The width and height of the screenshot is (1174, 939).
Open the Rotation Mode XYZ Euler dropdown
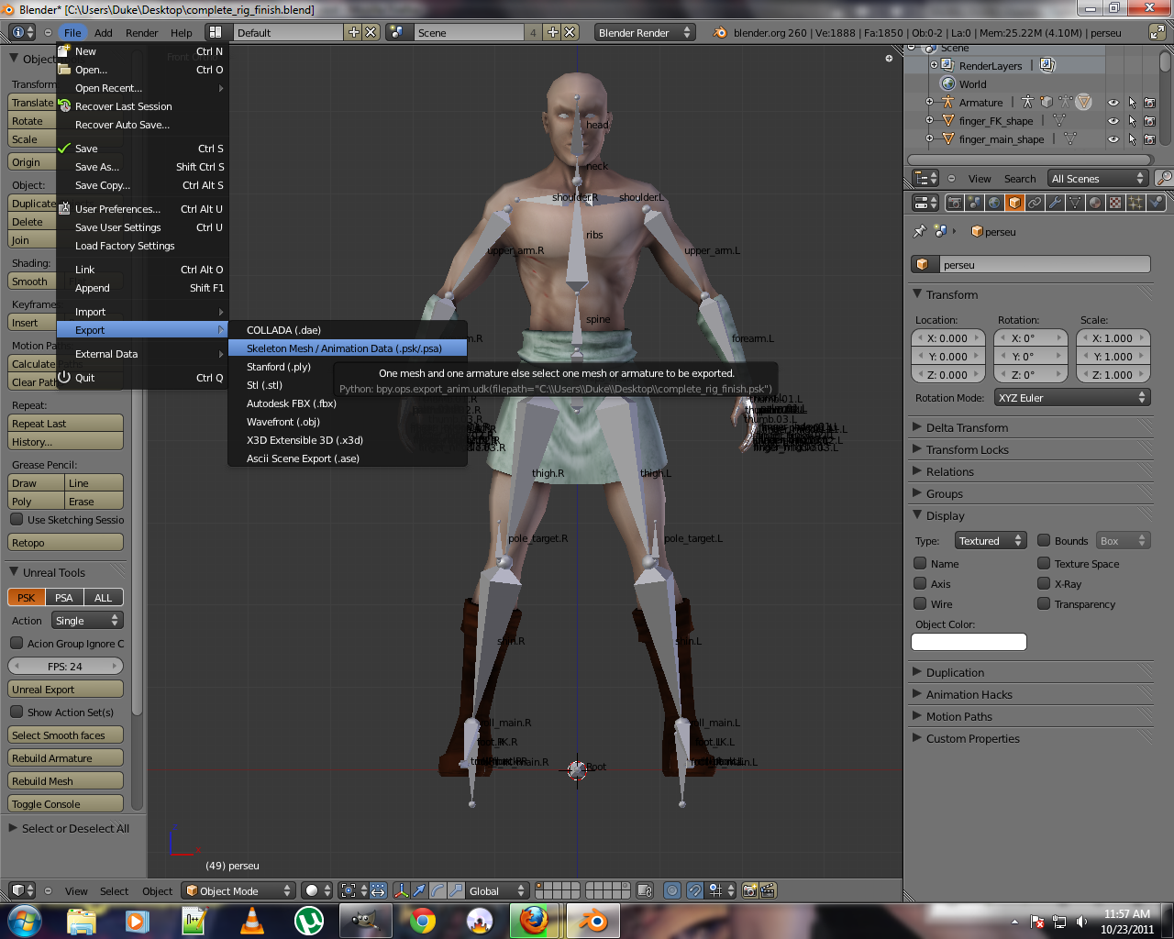pyautogui.click(x=1072, y=398)
